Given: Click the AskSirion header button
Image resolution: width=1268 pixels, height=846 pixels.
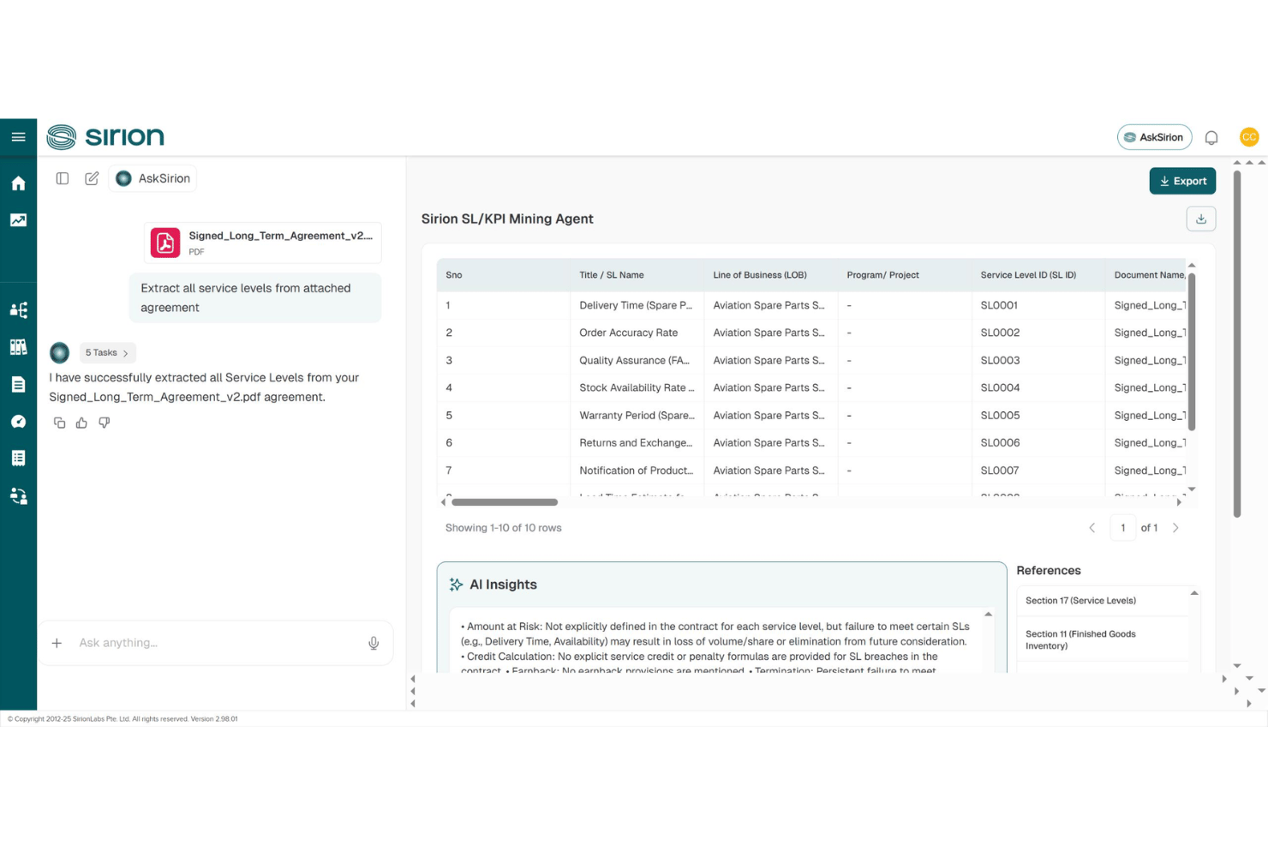Looking at the screenshot, I should pyautogui.click(x=1154, y=137).
